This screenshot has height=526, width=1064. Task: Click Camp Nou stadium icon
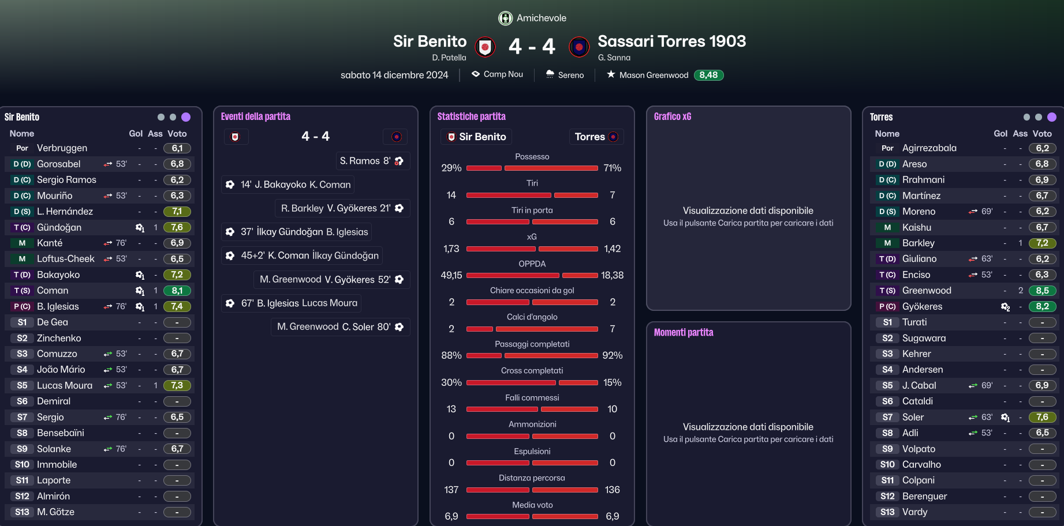tap(476, 74)
